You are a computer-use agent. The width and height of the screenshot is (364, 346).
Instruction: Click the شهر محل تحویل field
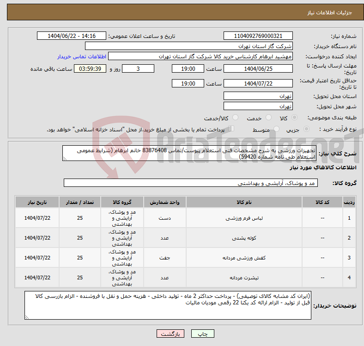(x=258, y=106)
